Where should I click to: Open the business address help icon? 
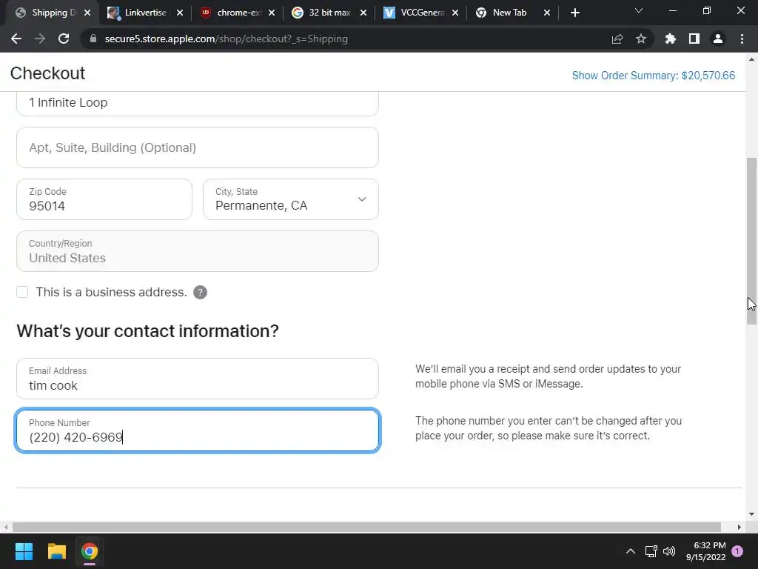pyautogui.click(x=200, y=292)
